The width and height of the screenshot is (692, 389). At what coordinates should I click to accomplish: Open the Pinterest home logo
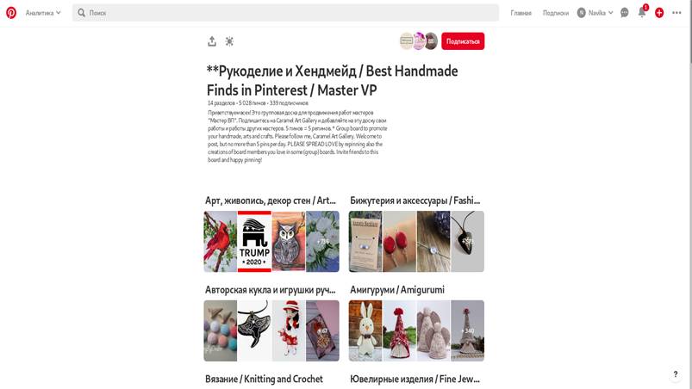pyautogui.click(x=11, y=13)
